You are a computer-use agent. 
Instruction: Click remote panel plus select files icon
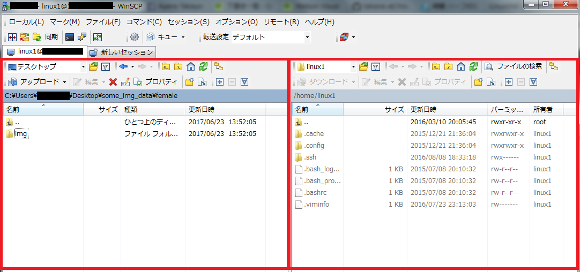[x=509, y=82]
